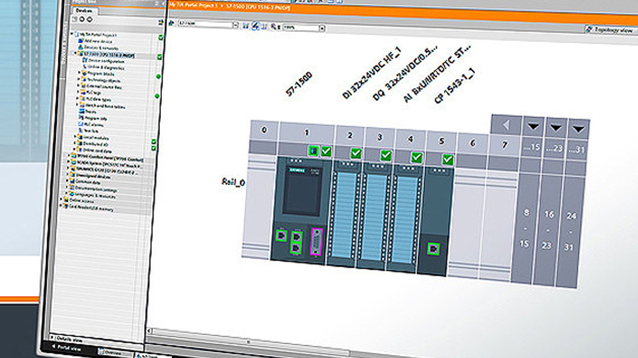Click the Add new device icon in tree
The width and height of the screenshot is (638, 358).
(x=81, y=41)
